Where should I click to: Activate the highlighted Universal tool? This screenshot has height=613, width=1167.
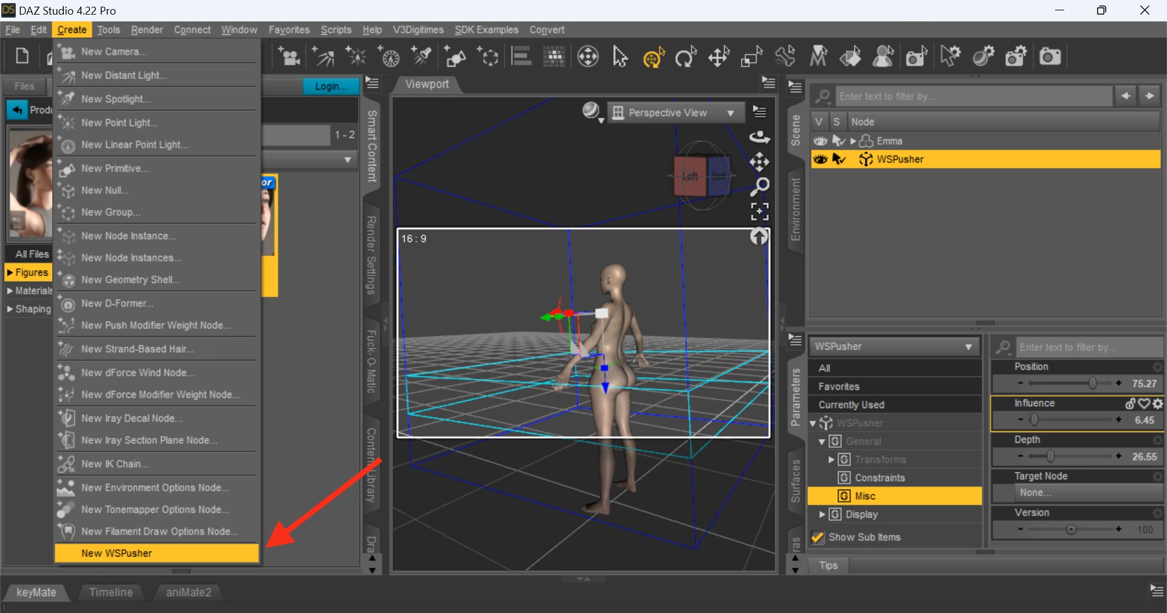(x=653, y=57)
